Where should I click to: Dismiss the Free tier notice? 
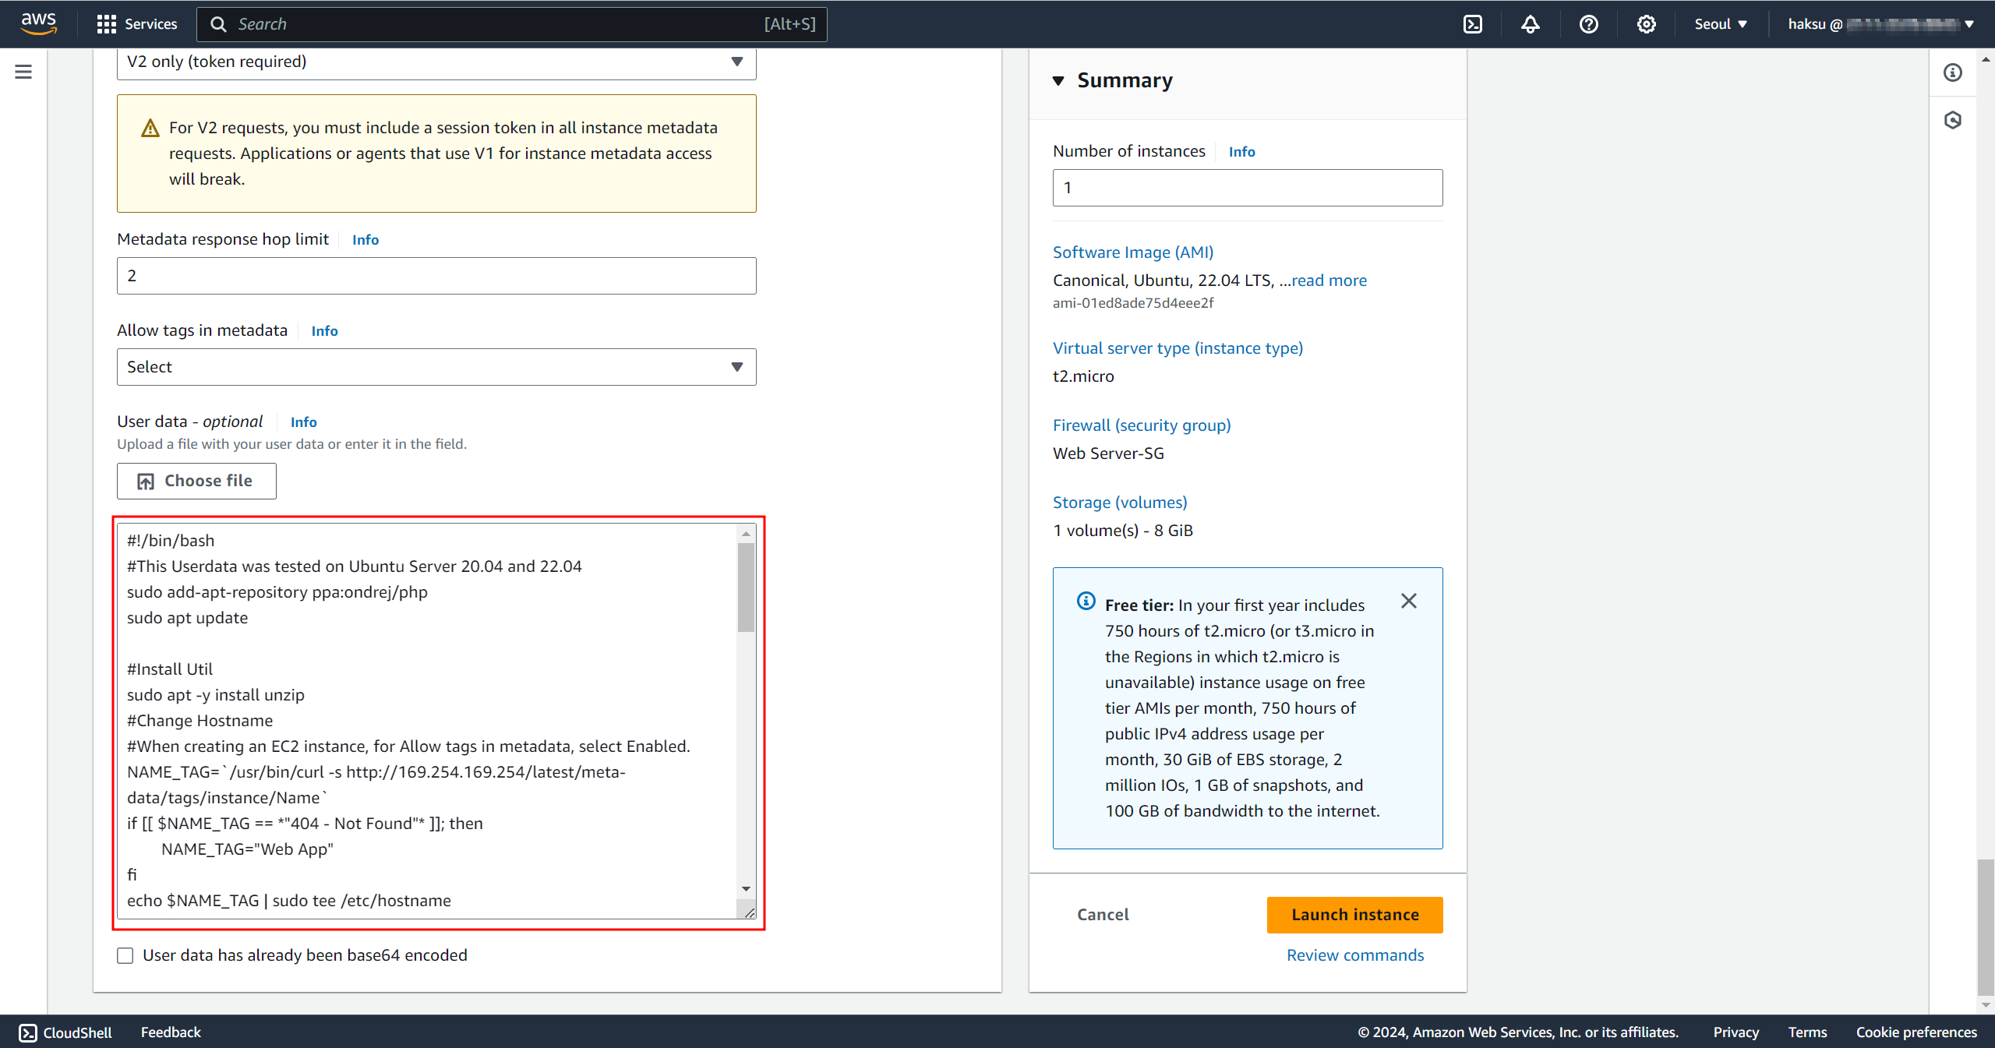tap(1408, 601)
